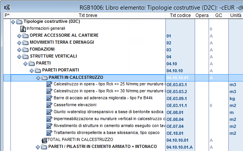Click the item icon of Casseforme elevazioni row
This screenshot has height=151, width=243.
pyautogui.click(x=49, y=105)
